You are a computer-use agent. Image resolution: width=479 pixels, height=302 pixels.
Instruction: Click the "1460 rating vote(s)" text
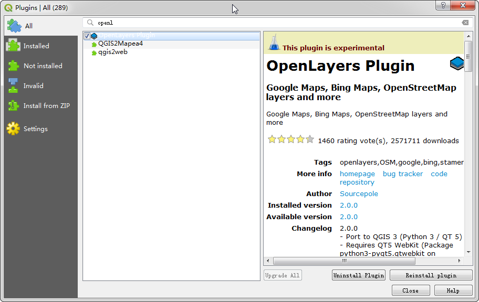352,141
